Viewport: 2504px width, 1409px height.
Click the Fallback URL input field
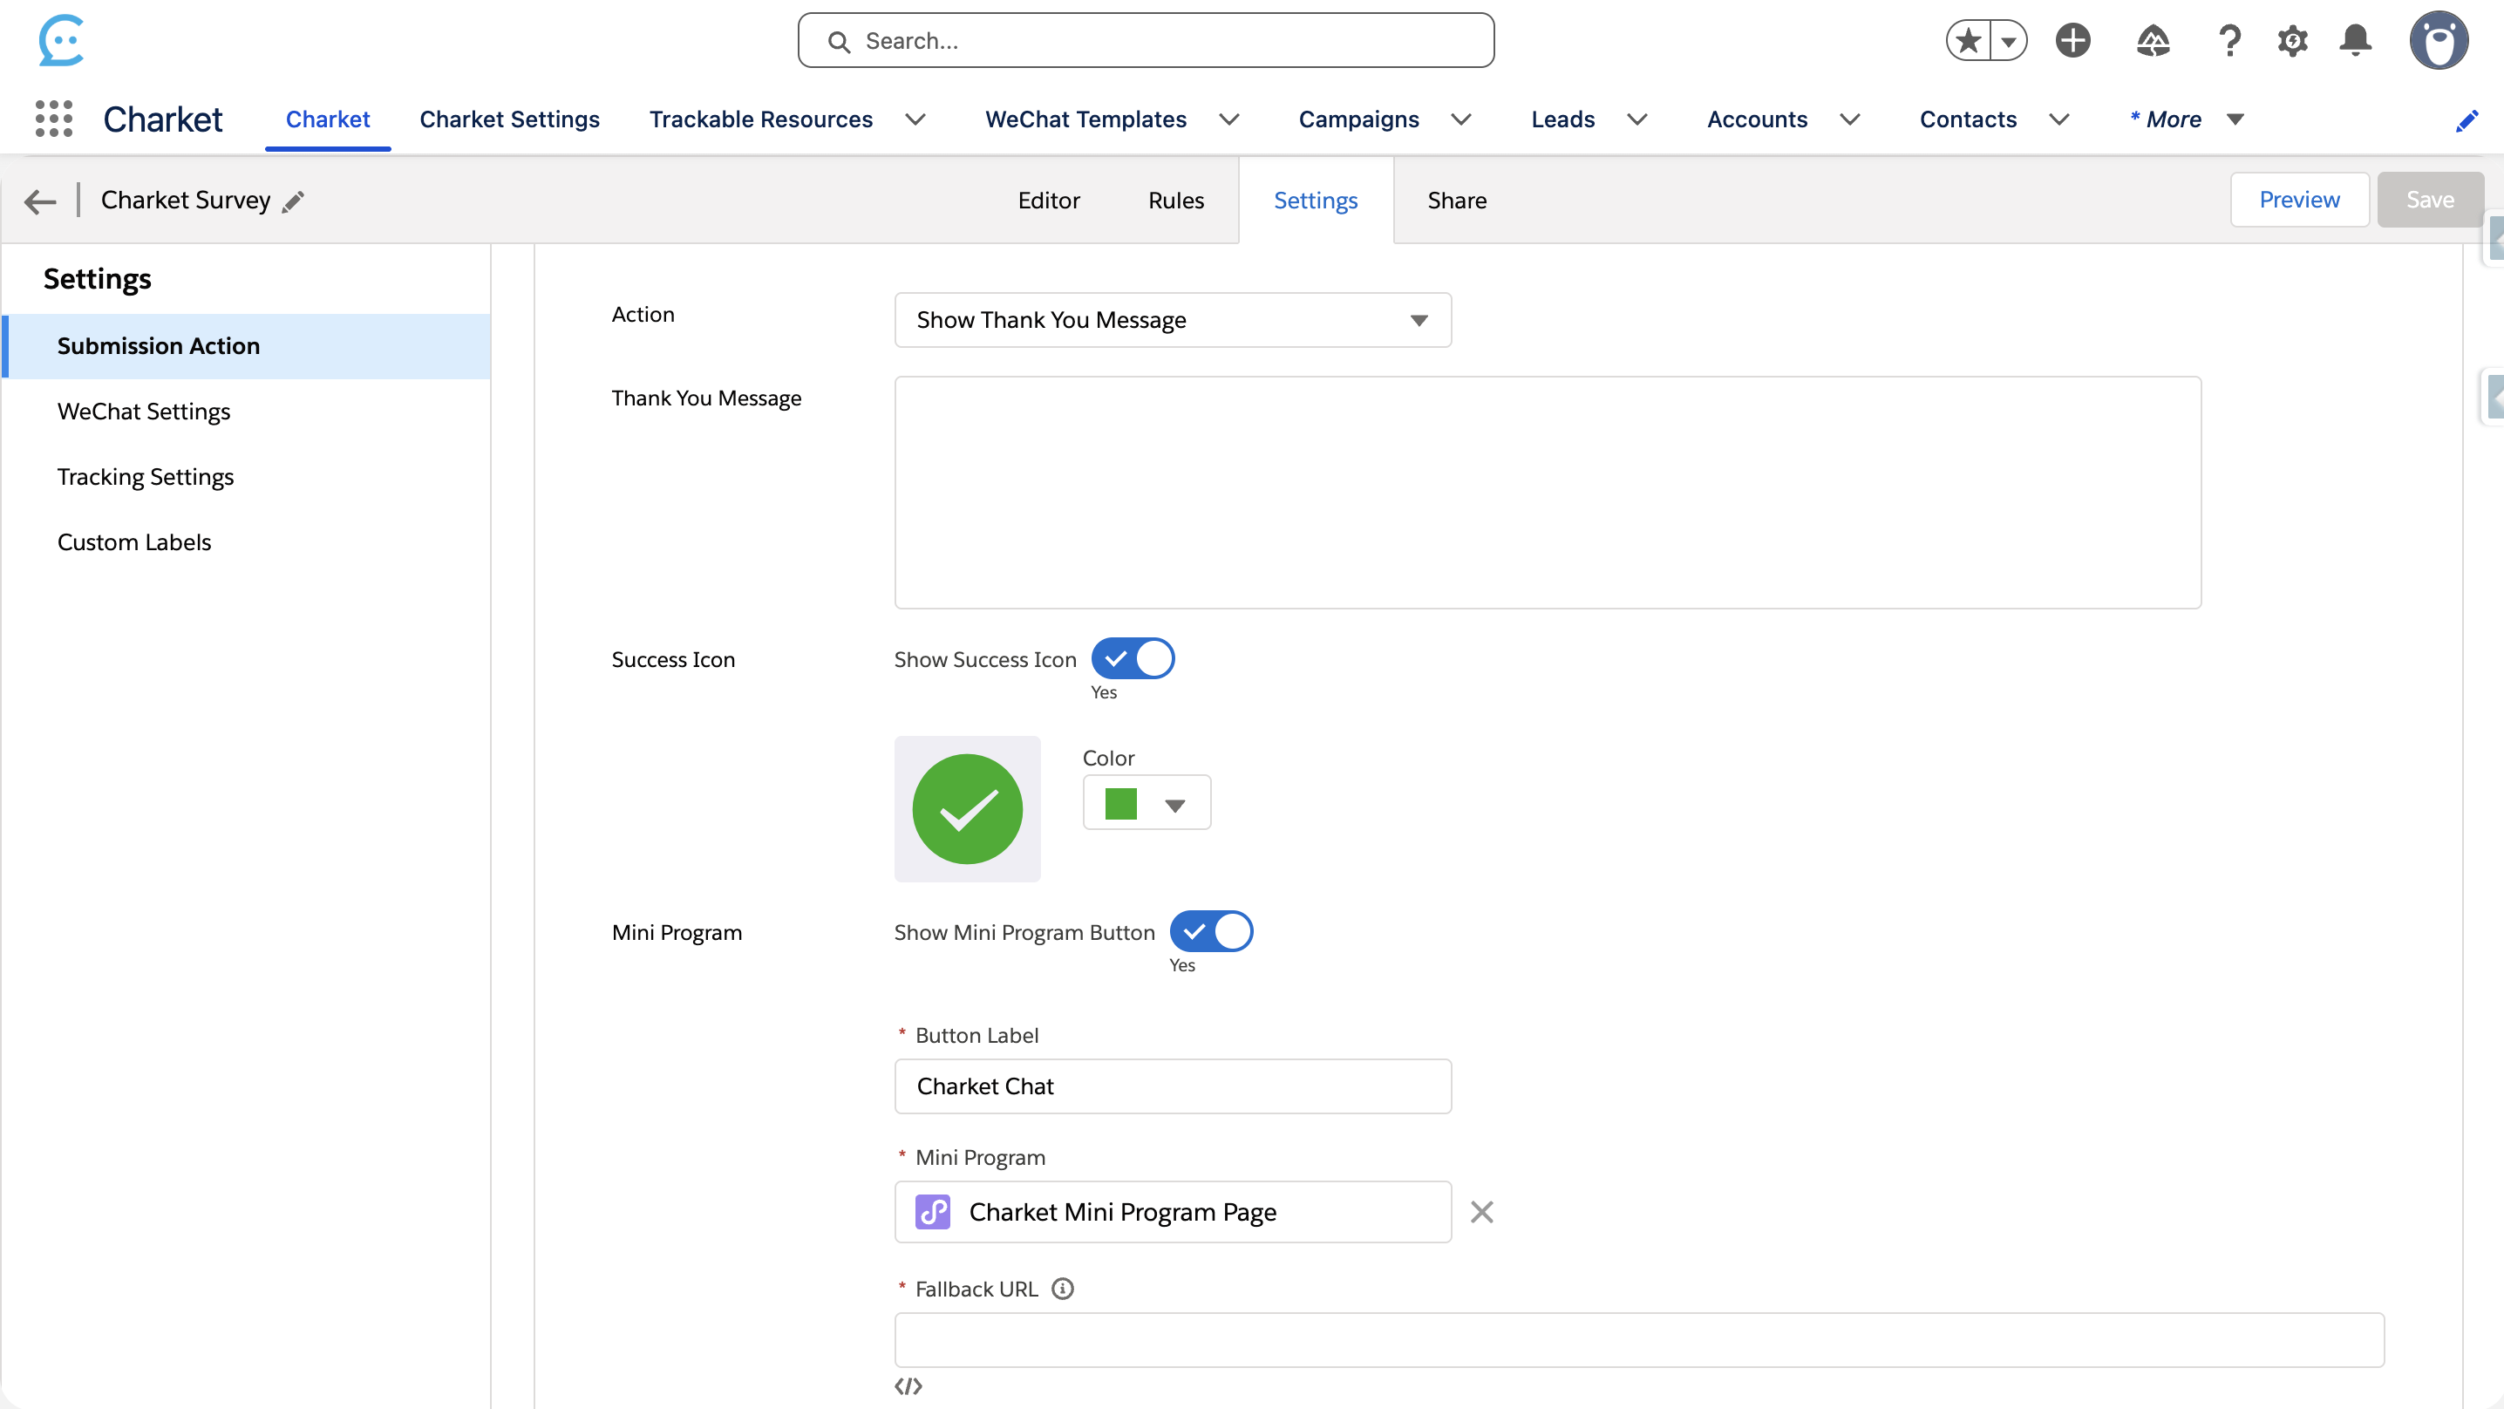click(1639, 1340)
